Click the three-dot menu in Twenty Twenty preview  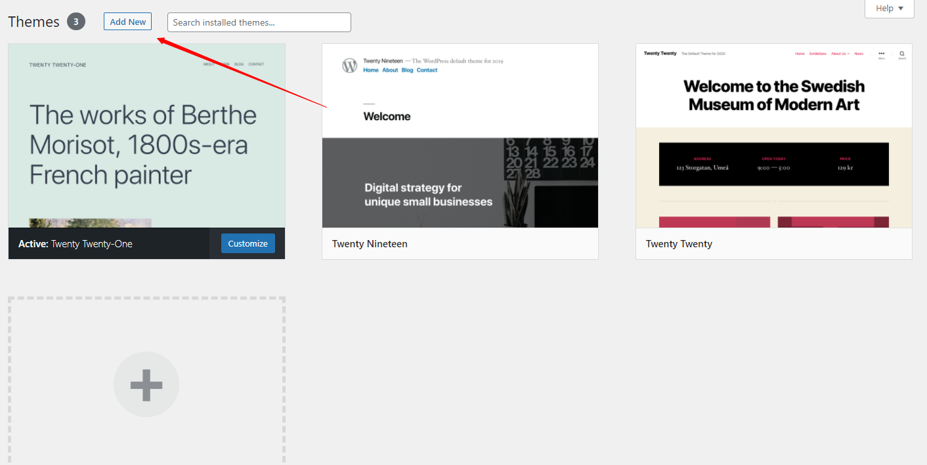point(882,54)
